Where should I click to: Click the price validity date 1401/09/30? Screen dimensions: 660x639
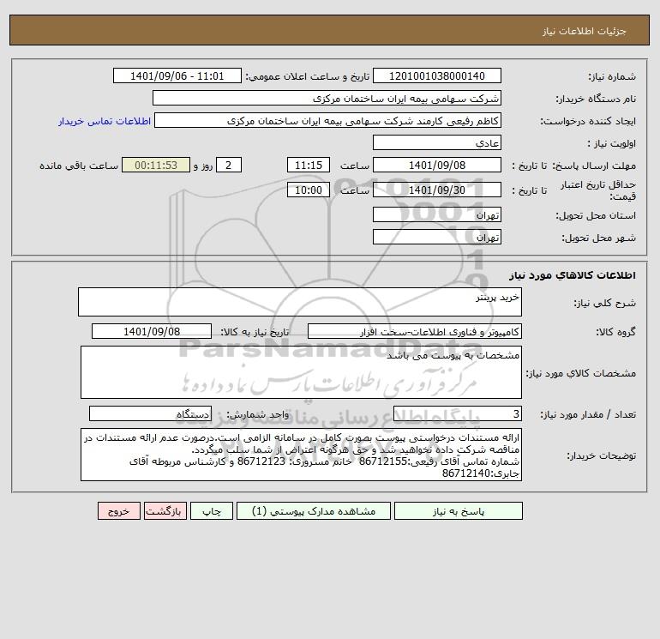(437, 190)
